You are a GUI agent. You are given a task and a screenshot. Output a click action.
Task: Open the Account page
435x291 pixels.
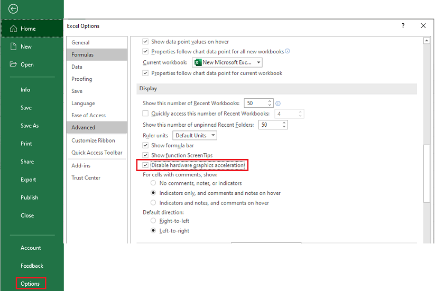tap(31, 248)
